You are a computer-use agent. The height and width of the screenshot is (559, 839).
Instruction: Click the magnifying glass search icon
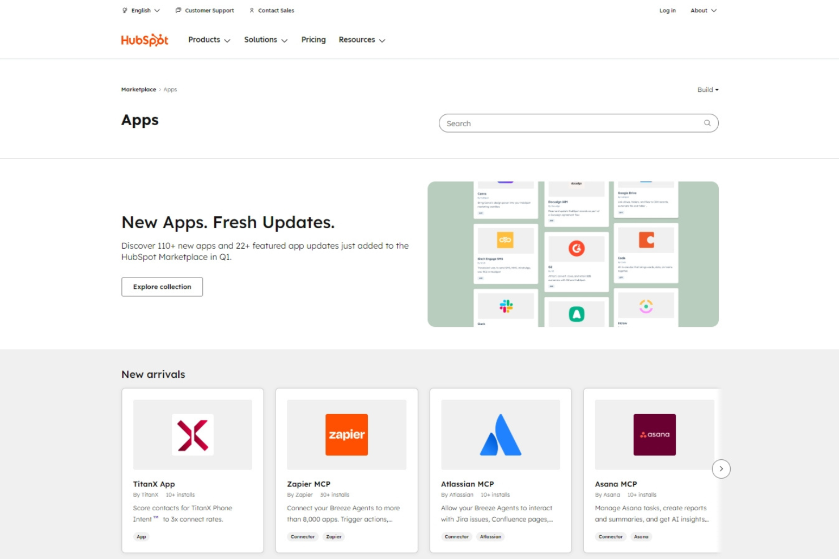tap(706, 123)
